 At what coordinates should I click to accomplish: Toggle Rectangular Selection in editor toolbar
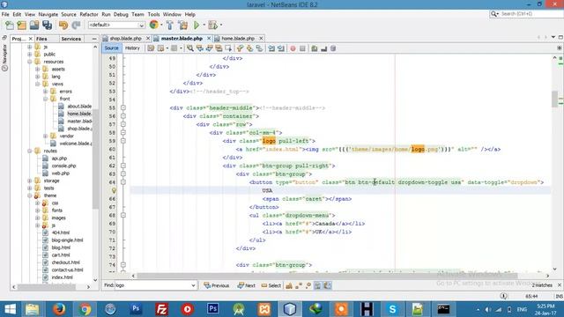[x=228, y=48]
